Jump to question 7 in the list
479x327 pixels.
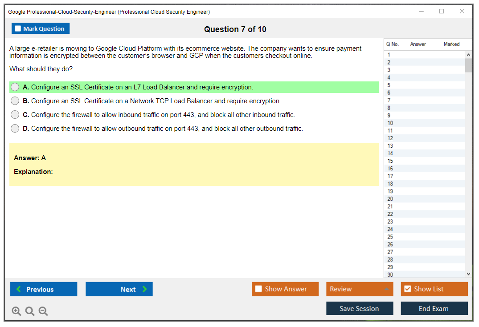(x=423, y=100)
